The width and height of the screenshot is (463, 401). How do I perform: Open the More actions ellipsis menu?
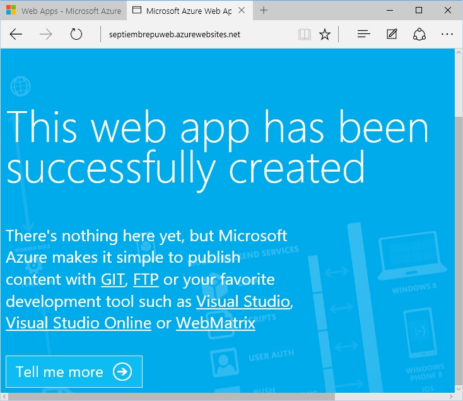click(x=447, y=34)
